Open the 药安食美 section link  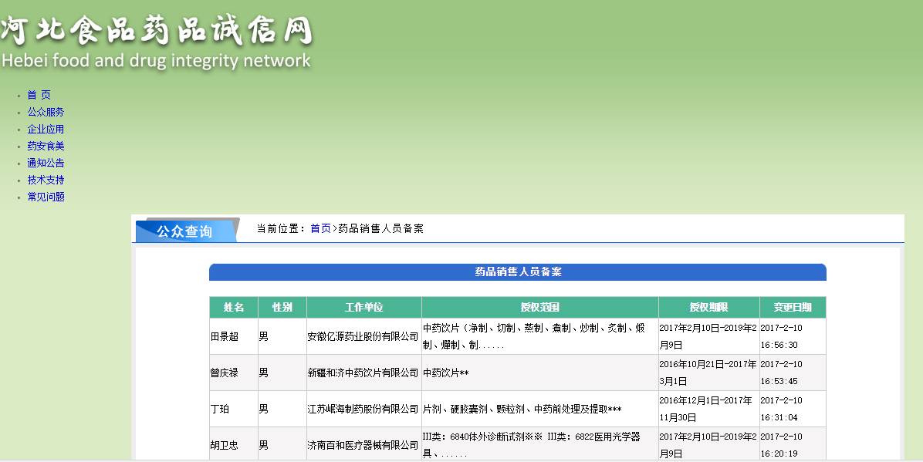[46, 146]
